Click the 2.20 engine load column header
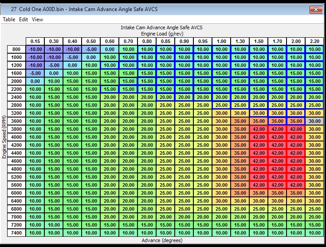This screenshot has height=247, width=326. 314,41
